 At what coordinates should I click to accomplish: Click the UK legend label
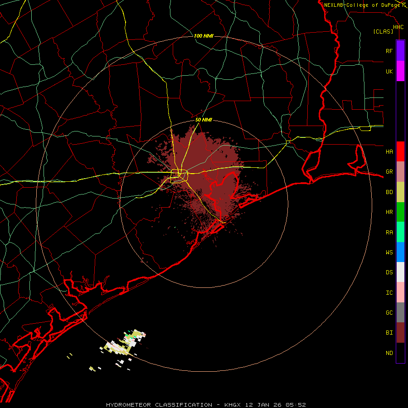coord(389,71)
